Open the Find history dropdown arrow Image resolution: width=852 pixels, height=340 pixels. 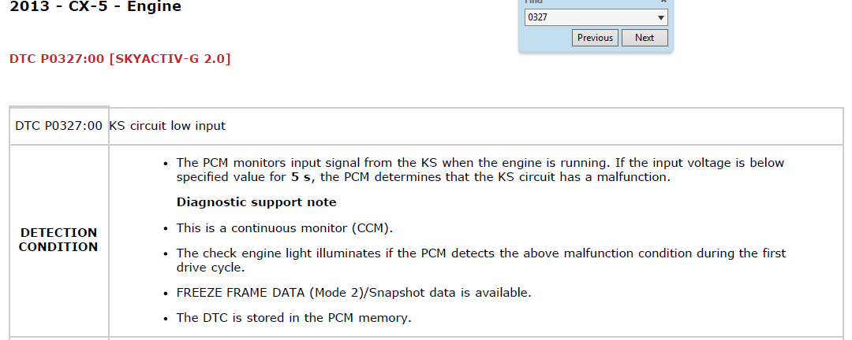coord(660,17)
